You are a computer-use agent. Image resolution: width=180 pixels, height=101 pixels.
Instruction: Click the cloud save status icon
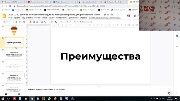112,15
